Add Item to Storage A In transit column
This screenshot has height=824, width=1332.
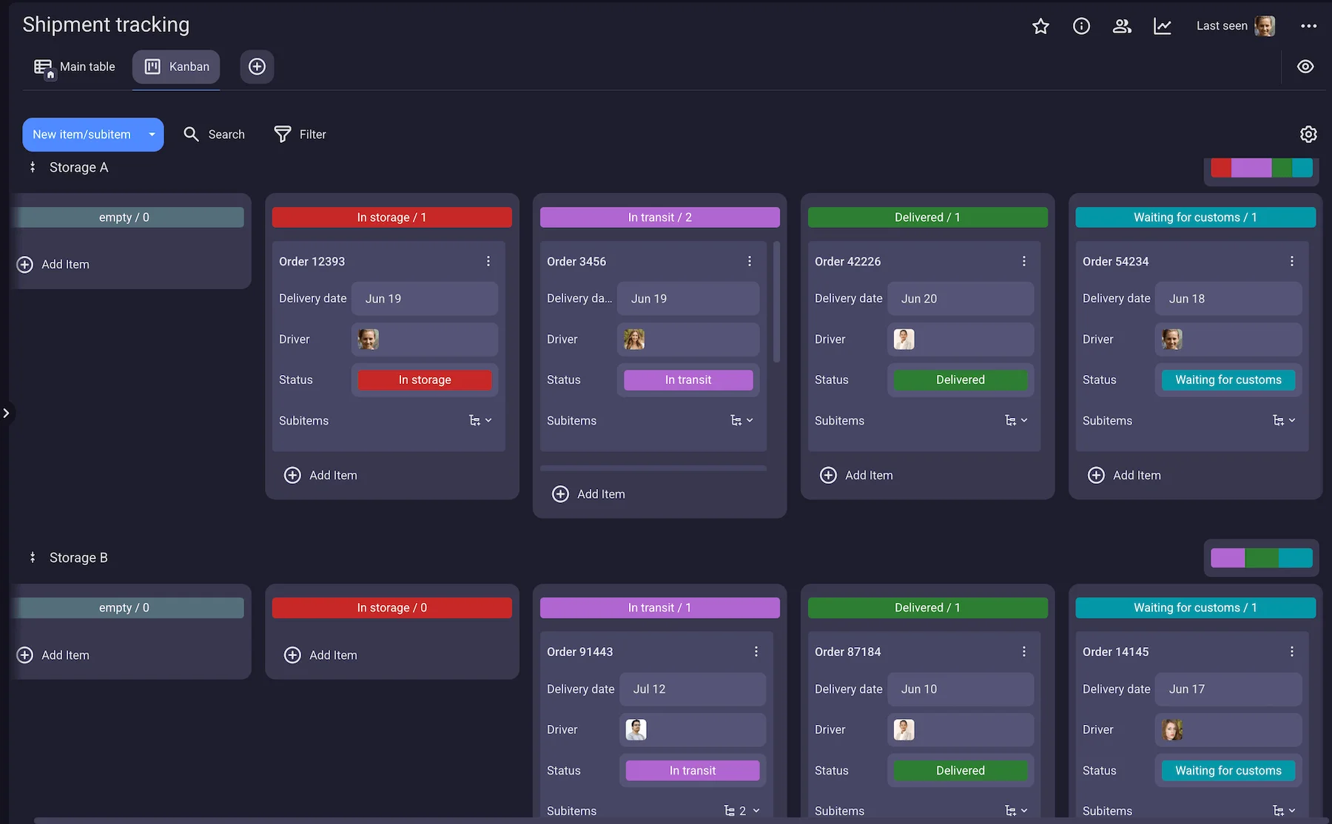coord(589,494)
